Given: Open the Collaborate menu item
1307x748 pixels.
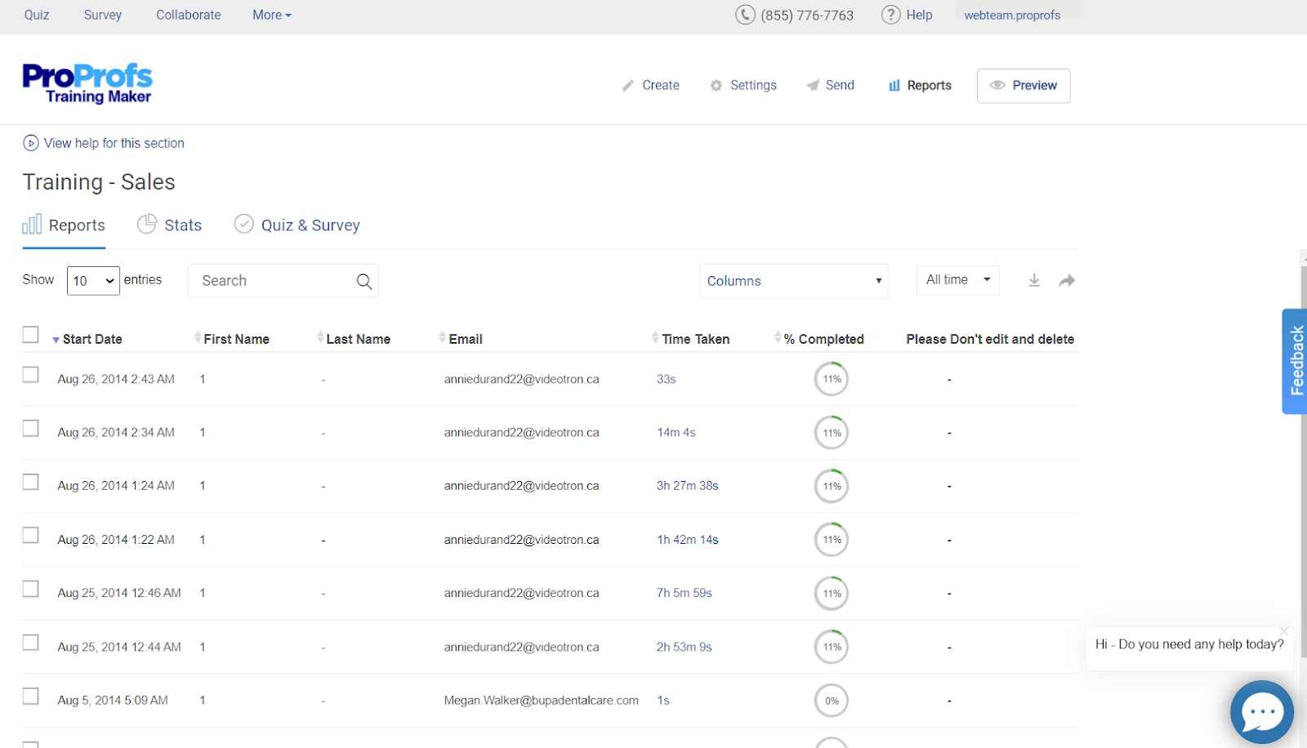Looking at the screenshot, I should (x=188, y=15).
